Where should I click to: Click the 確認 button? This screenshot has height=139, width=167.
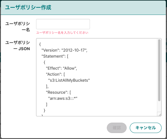tap(117, 128)
